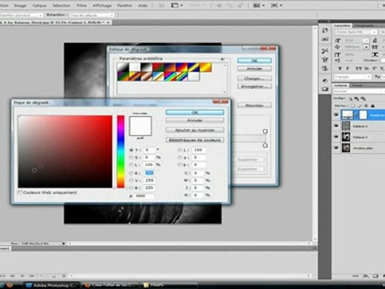
Task: Click the lock all icon in layers panel
Action: [x=373, y=106]
